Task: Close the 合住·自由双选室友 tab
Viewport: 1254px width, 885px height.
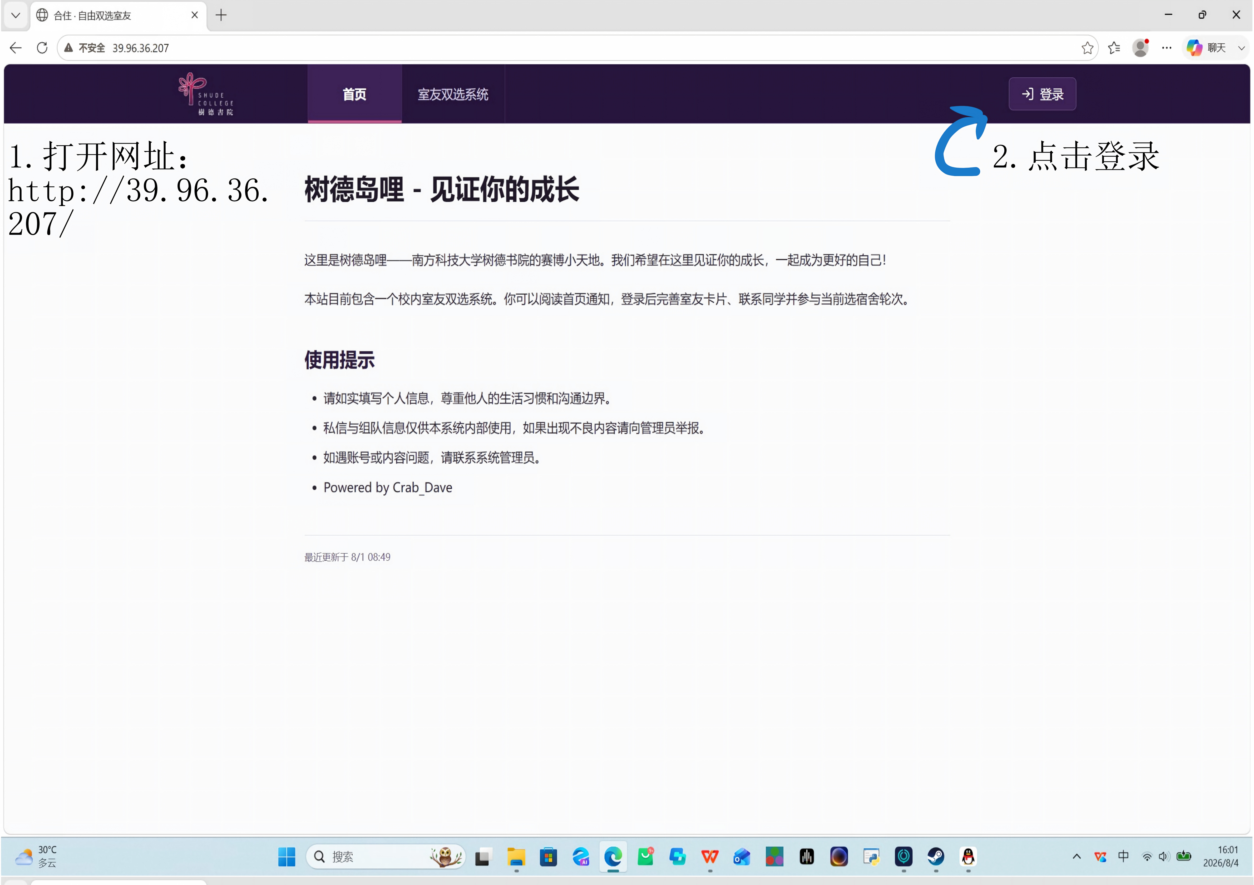Action: pyautogui.click(x=194, y=15)
